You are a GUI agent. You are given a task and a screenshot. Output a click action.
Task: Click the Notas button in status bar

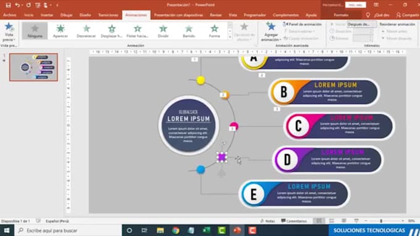[267, 221]
